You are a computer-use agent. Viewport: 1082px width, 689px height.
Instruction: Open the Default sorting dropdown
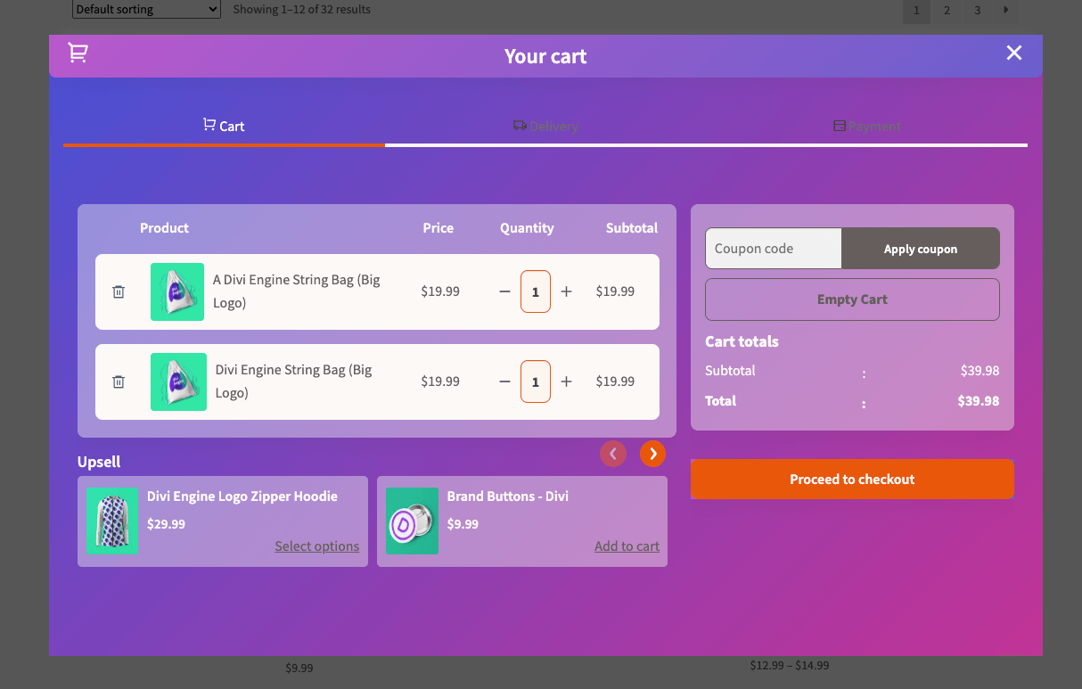146,10
